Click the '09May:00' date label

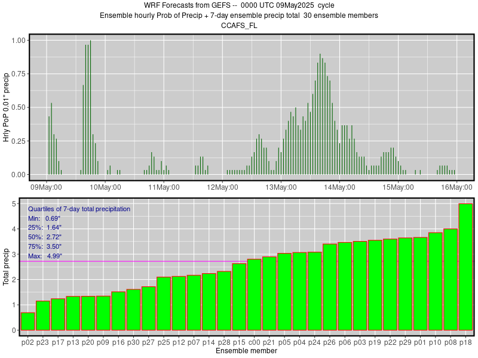47,187
